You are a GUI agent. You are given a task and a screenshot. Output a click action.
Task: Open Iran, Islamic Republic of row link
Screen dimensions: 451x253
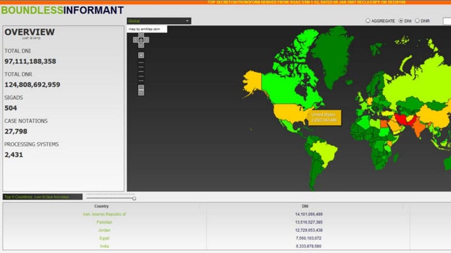(104, 214)
